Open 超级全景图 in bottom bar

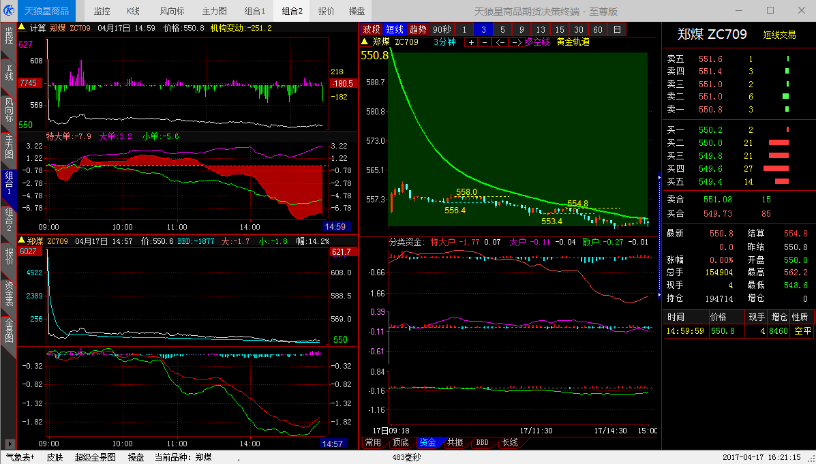click(x=95, y=457)
